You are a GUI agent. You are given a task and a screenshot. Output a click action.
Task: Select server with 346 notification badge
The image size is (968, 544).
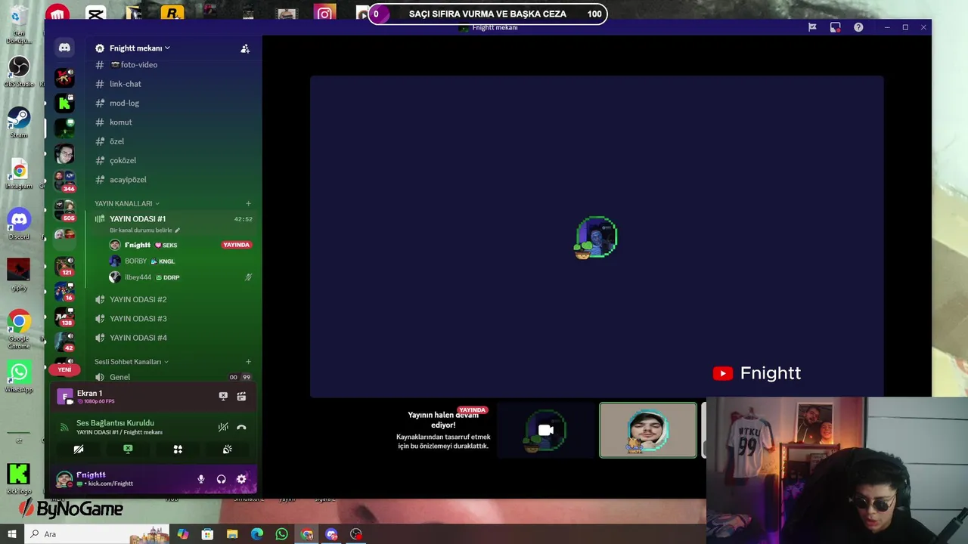(x=64, y=181)
